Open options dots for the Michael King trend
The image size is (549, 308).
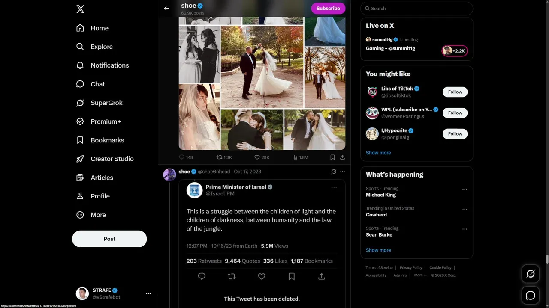465,189
